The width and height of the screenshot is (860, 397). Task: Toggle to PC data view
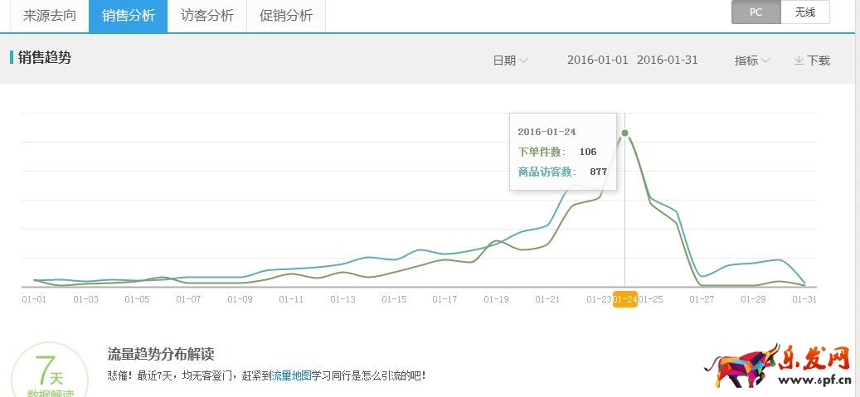tap(756, 12)
